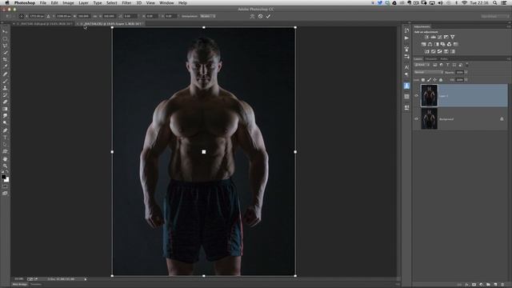Click the Layer 1 thumbnail
Viewport: 512px width, 288px height.
429,96
